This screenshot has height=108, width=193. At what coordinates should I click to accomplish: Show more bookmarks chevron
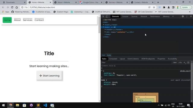tap(190, 12)
